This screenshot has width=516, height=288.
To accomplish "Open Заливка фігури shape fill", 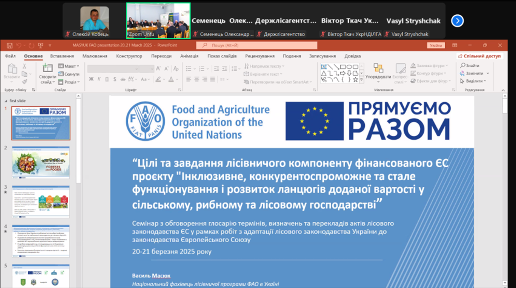I will [429, 65].
